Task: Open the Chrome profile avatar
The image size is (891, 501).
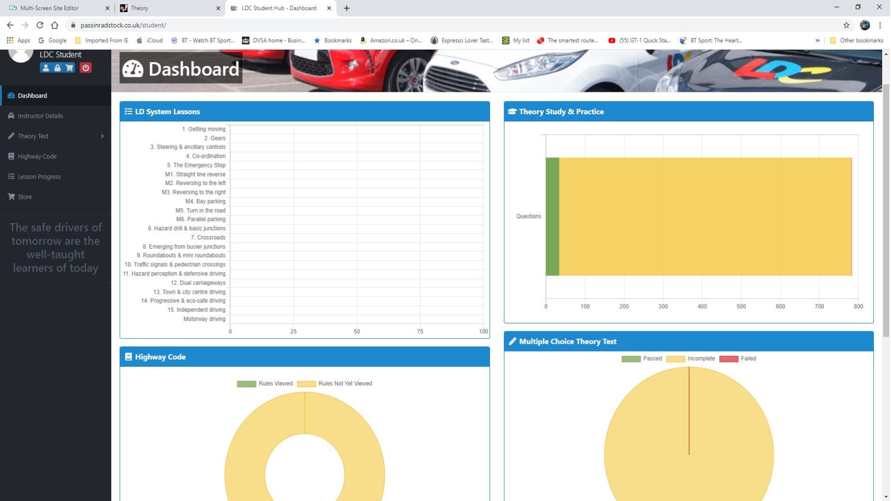Action: tap(865, 25)
